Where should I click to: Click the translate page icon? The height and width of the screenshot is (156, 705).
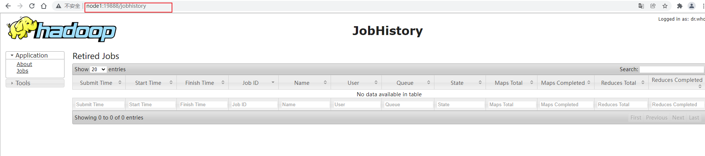pos(641,6)
